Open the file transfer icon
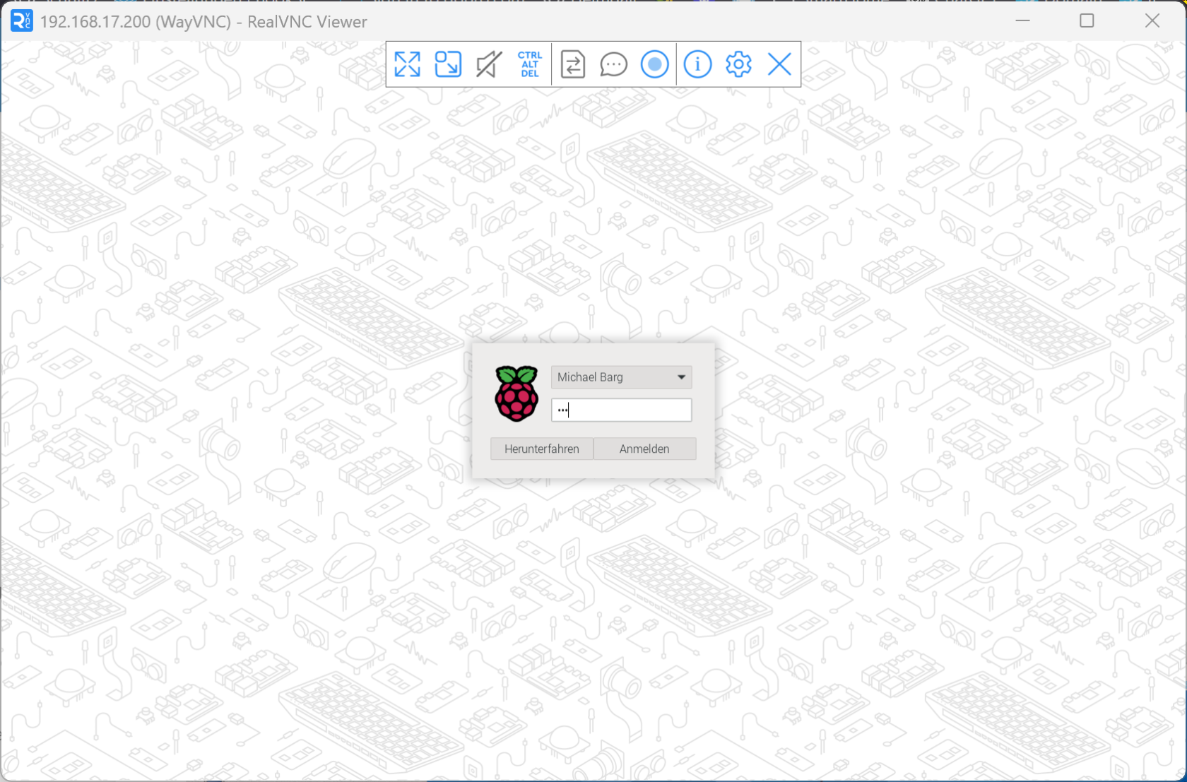Image resolution: width=1187 pixels, height=782 pixels. 572,64
